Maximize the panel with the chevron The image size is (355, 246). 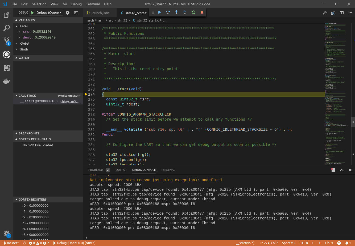tap(342, 170)
